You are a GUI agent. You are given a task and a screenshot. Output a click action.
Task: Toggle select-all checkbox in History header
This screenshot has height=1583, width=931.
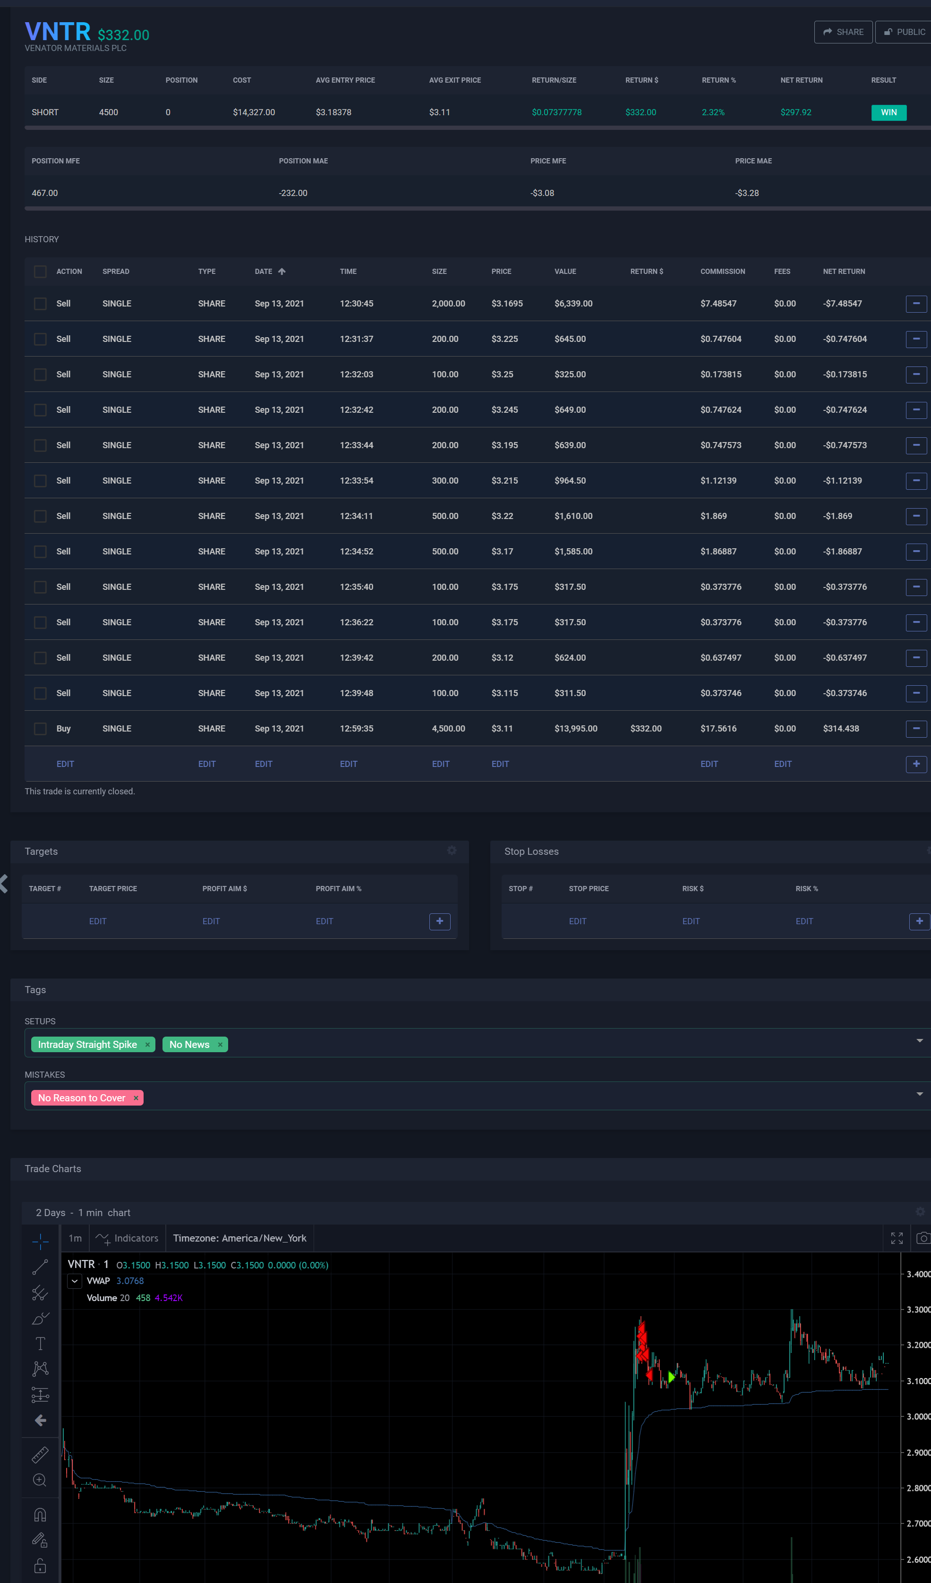(x=40, y=272)
